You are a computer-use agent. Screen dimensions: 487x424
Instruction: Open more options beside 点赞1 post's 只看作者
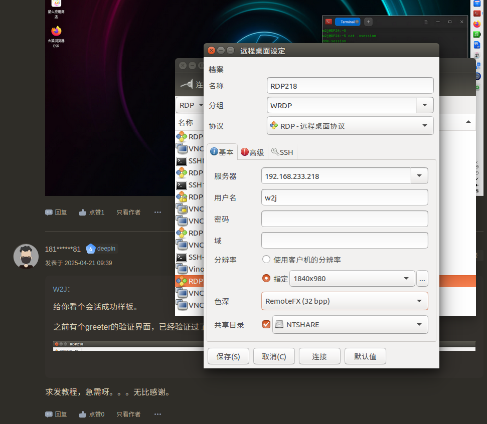158,213
